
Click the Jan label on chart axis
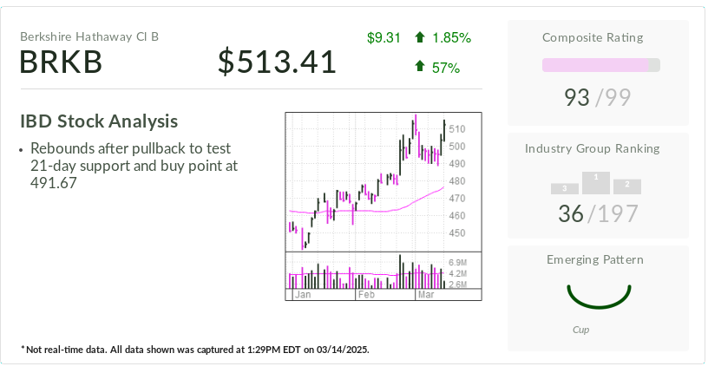click(303, 295)
